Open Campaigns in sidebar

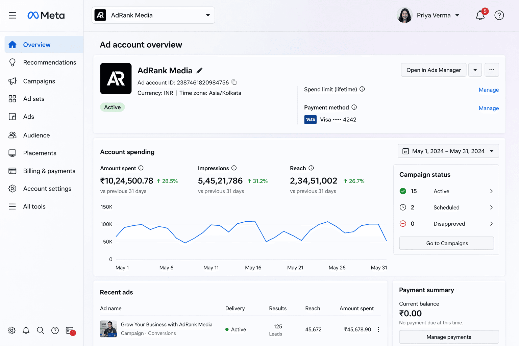click(44, 81)
